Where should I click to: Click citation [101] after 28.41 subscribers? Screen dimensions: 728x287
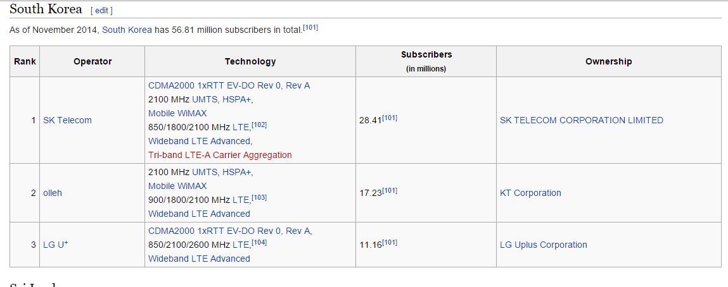pos(390,118)
